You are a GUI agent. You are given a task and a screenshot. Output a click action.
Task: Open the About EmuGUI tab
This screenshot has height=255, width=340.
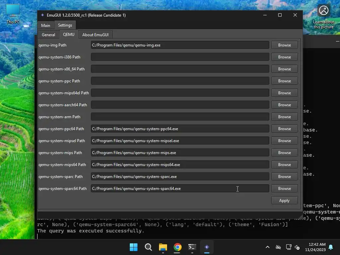point(95,35)
